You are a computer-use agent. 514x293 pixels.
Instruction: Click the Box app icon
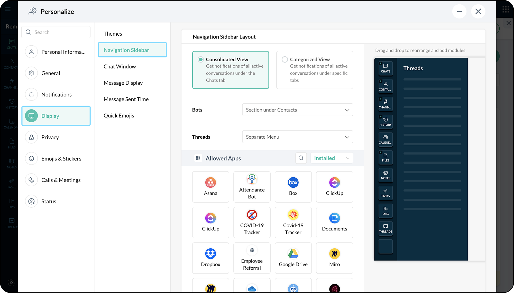[293, 182]
